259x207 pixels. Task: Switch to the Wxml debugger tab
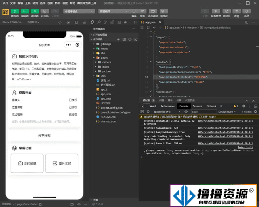153,106
